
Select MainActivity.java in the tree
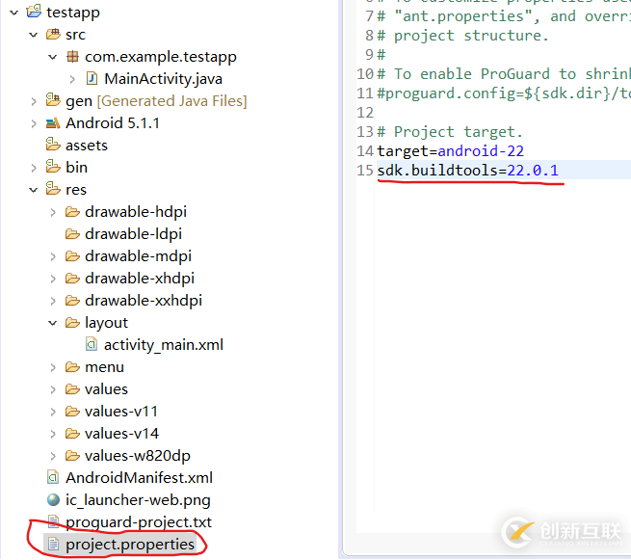pyautogui.click(x=164, y=79)
